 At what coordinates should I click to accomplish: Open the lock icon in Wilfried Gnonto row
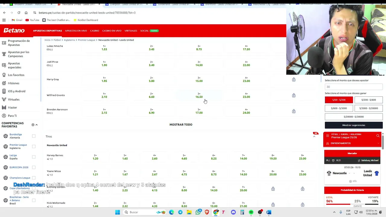(294, 96)
